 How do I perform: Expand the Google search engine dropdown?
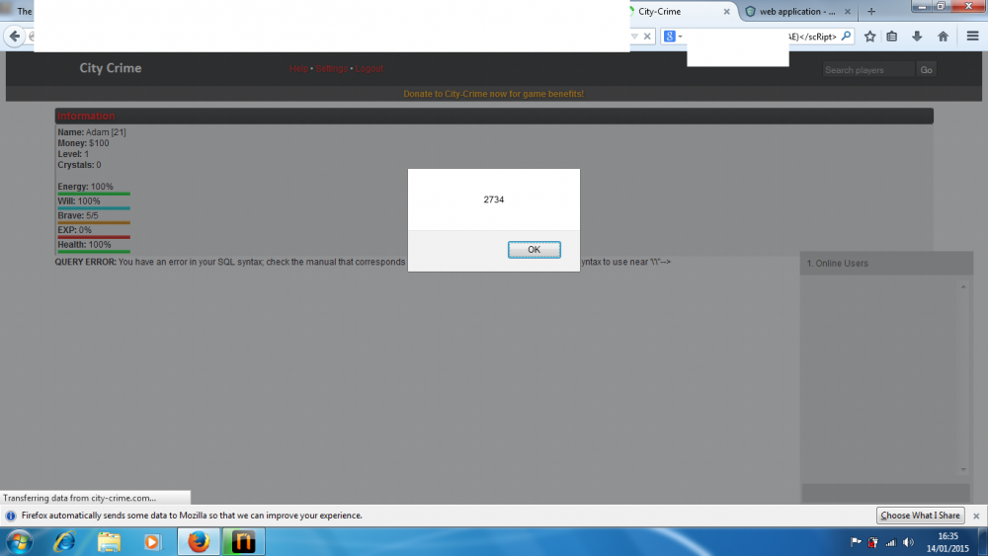(673, 37)
